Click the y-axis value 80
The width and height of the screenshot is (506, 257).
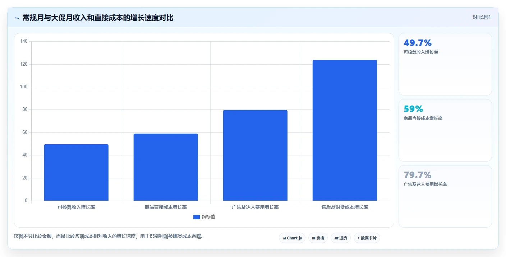click(25, 109)
